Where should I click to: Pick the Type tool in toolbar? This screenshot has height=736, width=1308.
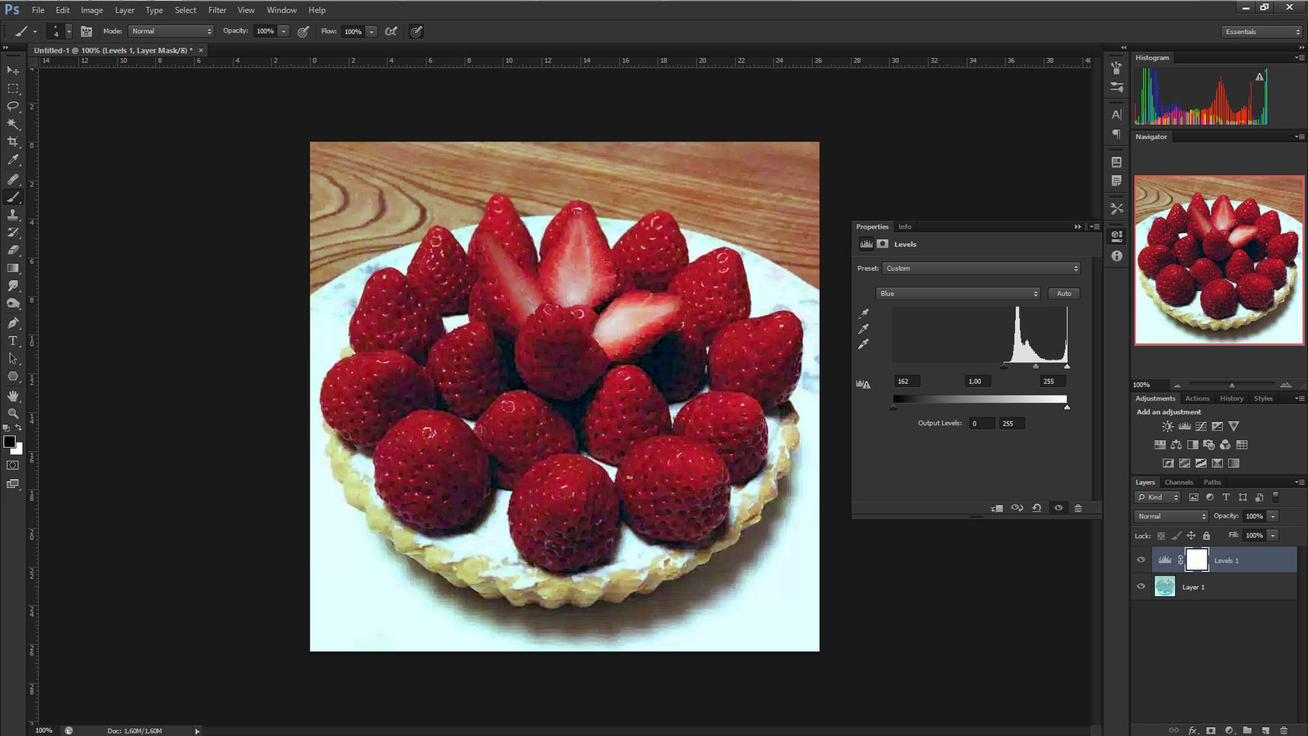(x=13, y=341)
